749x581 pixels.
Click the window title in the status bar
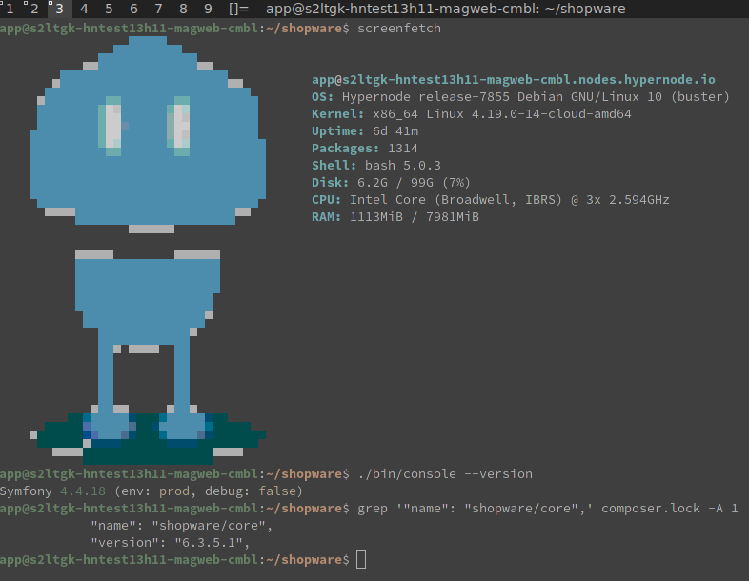[x=446, y=9]
